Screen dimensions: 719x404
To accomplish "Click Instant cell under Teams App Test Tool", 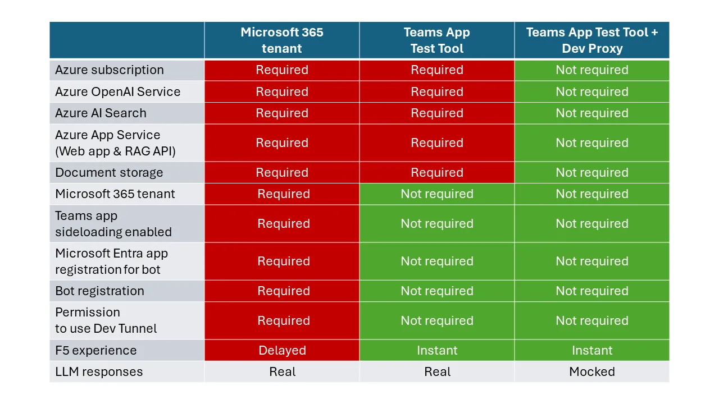I will coord(437,350).
